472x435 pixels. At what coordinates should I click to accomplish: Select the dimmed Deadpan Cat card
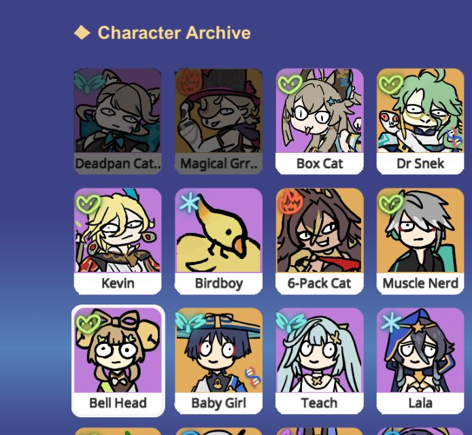pyautogui.click(x=118, y=121)
